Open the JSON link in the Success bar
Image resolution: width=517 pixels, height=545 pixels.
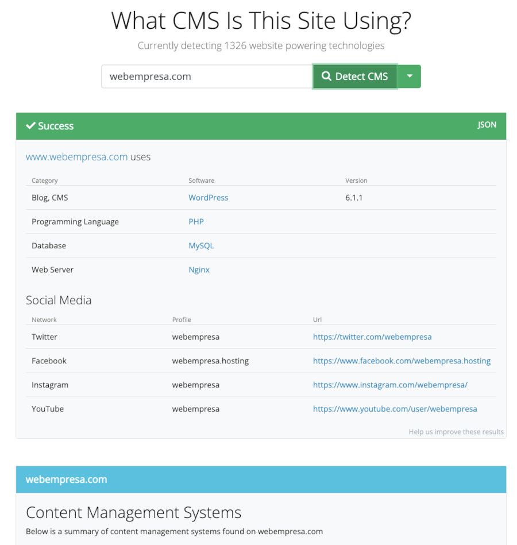(x=487, y=125)
